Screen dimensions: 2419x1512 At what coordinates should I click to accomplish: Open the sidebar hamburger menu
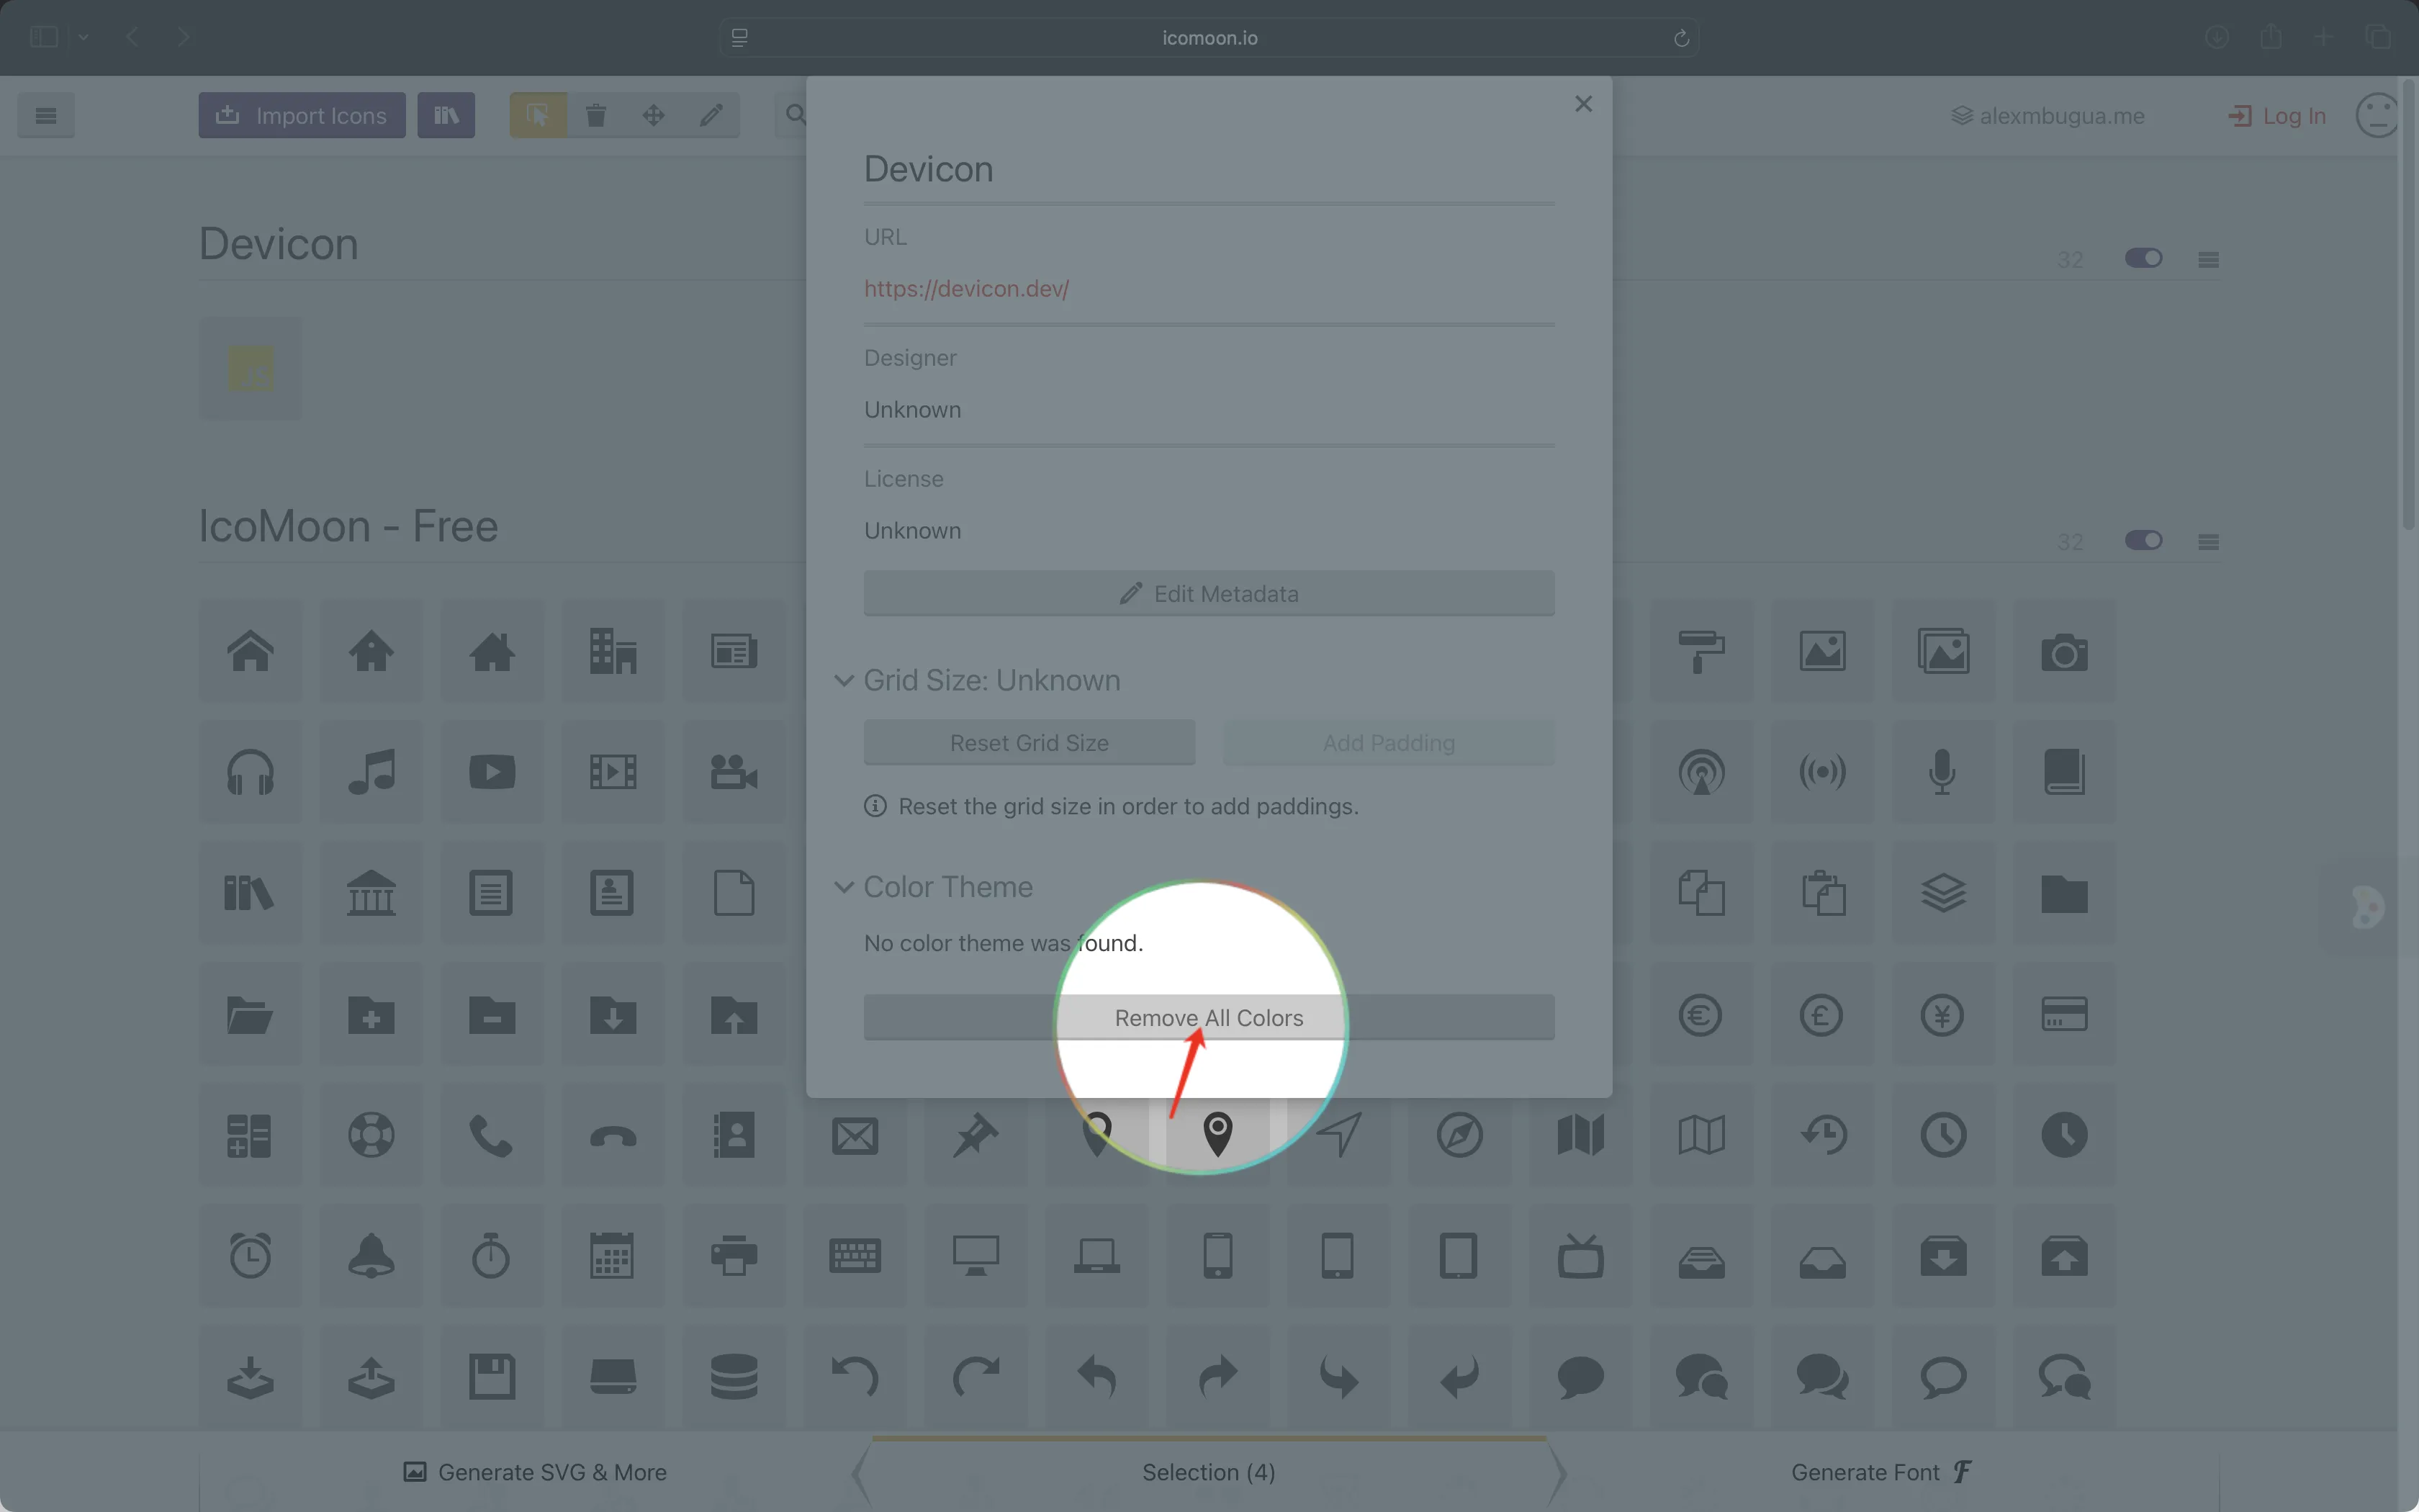click(x=45, y=115)
